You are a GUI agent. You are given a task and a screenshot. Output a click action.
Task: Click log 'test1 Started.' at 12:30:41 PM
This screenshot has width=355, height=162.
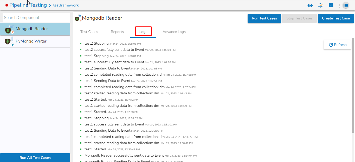[x=112, y=149]
